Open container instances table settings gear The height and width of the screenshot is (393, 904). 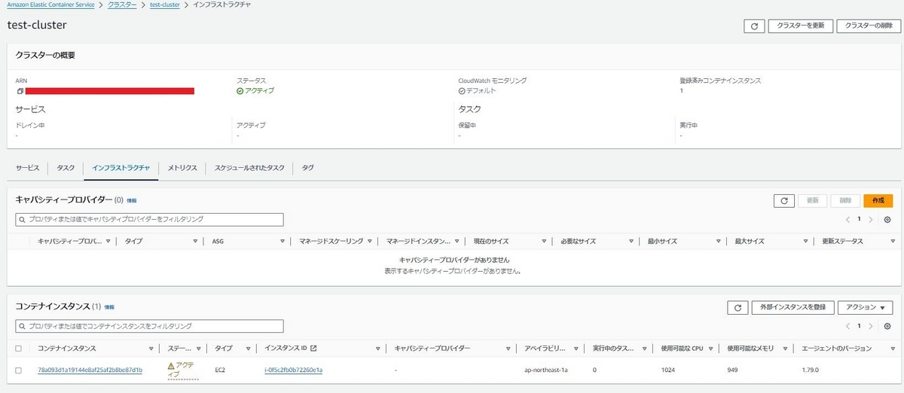[x=887, y=326]
